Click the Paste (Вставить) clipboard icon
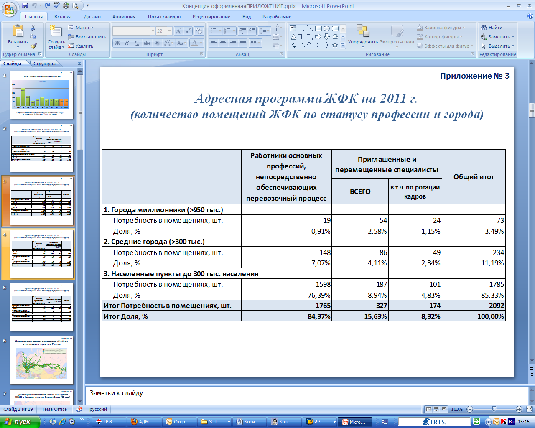Screen dimensions: 535x428 [x=18, y=32]
